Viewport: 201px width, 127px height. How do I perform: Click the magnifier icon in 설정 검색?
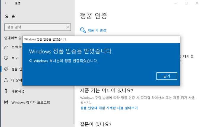[67, 27]
